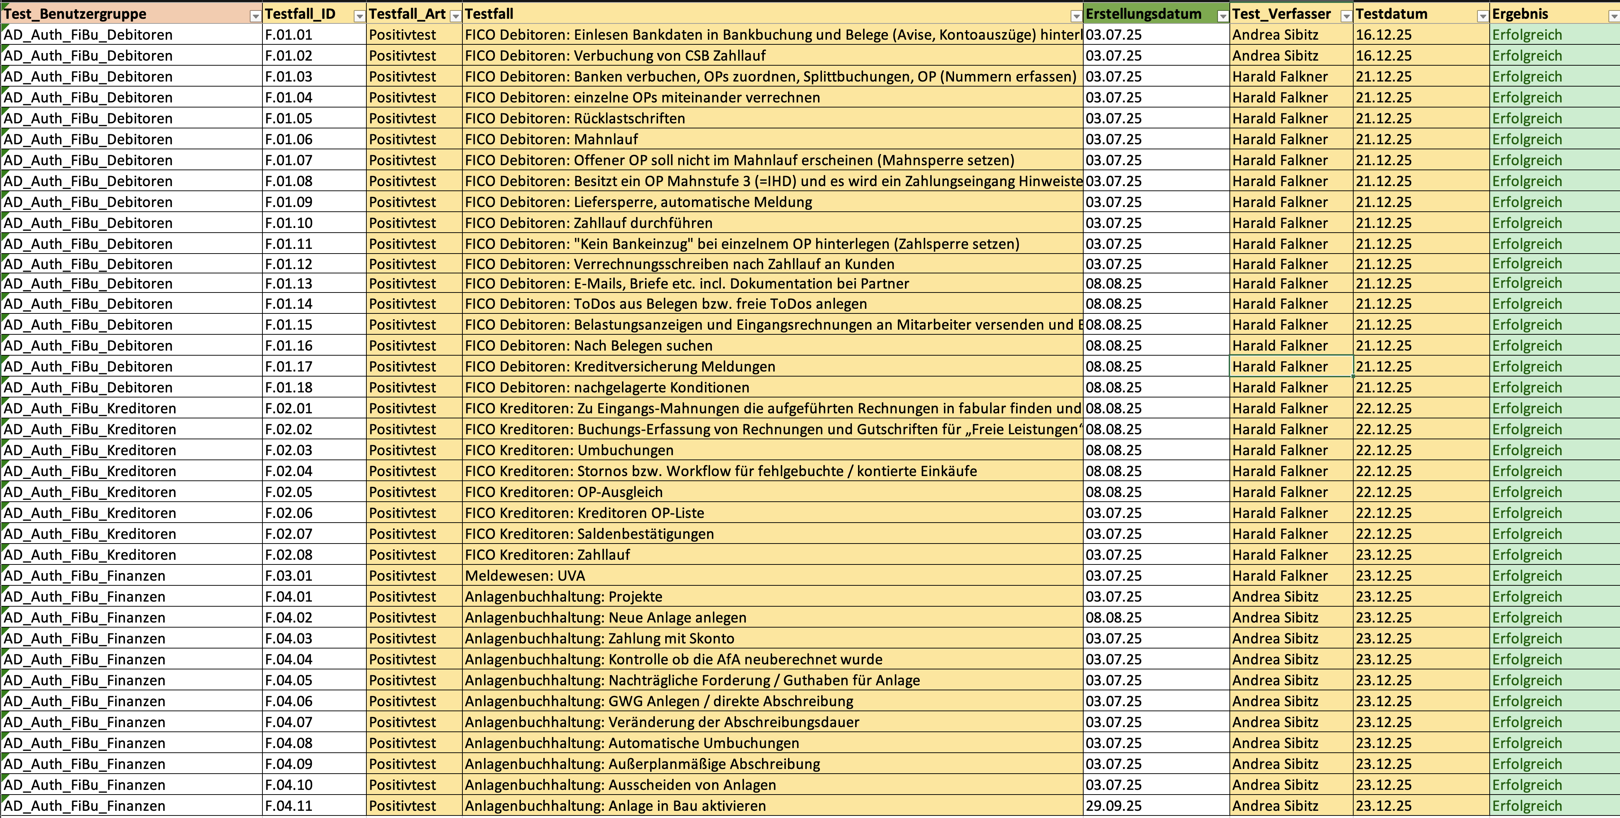Open the Testdatum column filter dropdown

tap(1482, 16)
